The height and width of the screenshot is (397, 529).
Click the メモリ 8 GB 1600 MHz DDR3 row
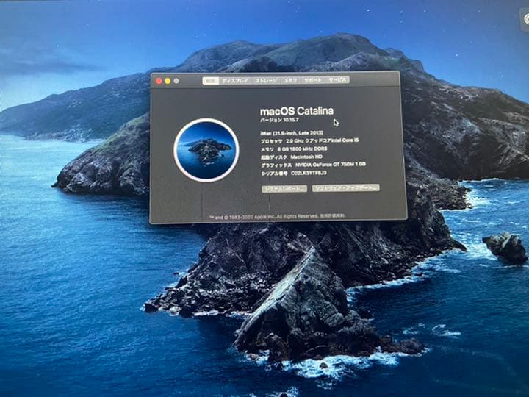coord(294,149)
